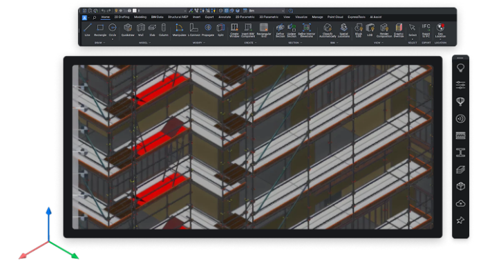492x262 pixels.
Task: Click the Undo arrow in quick access toolbar
Action: 103,10
